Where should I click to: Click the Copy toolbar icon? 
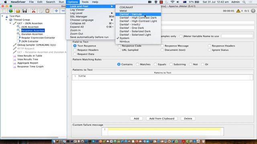click(x=41, y=11)
